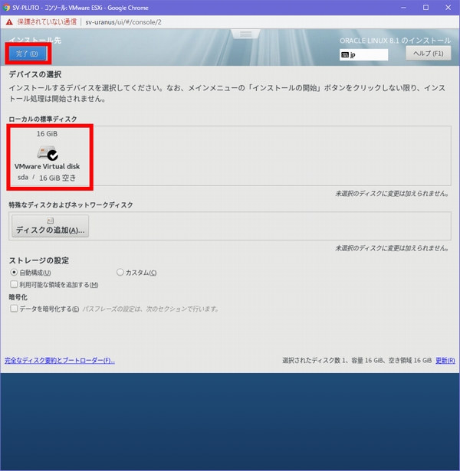Click the selected disk summary status text

[x=356, y=360]
